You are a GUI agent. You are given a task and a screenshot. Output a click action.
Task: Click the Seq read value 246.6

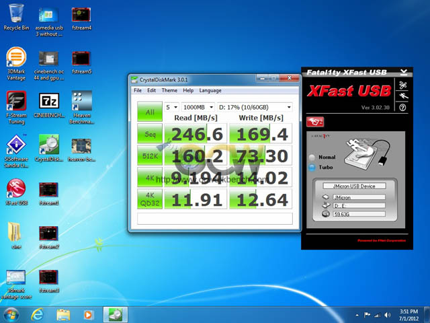pyautogui.click(x=196, y=133)
